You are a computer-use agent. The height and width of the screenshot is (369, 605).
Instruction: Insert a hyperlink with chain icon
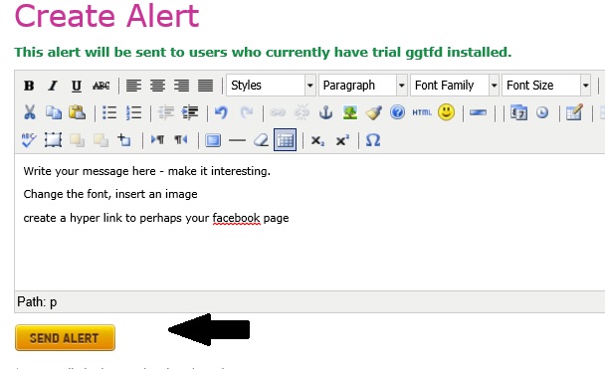[x=278, y=112]
